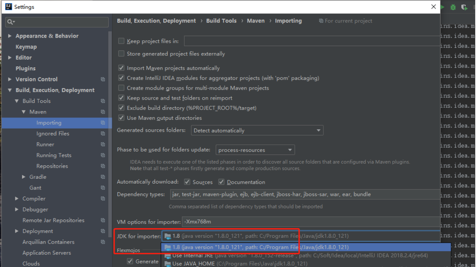Collapse the Build Tools node
476x267 pixels.
17,101
